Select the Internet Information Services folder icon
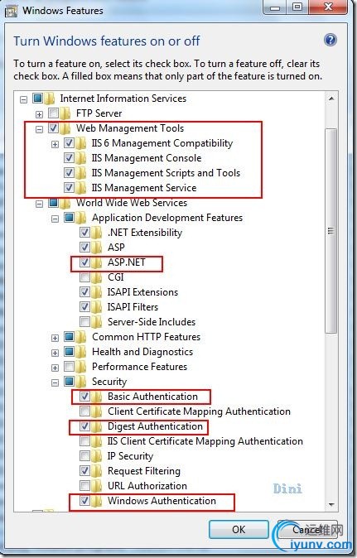357x558 pixels. tap(49, 99)
